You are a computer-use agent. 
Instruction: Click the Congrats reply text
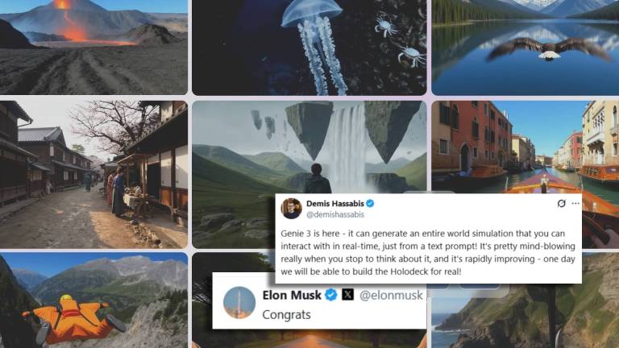pyautogui.click(x=287, y=315)
